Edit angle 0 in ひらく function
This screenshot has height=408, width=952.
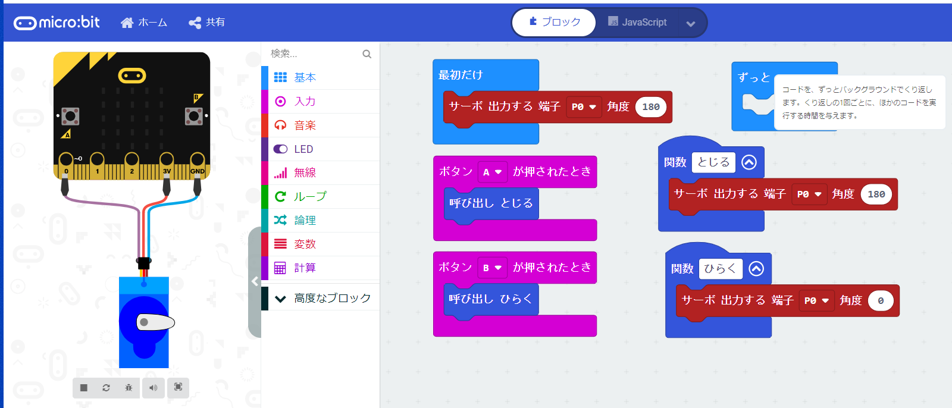[x=881, y=301]
